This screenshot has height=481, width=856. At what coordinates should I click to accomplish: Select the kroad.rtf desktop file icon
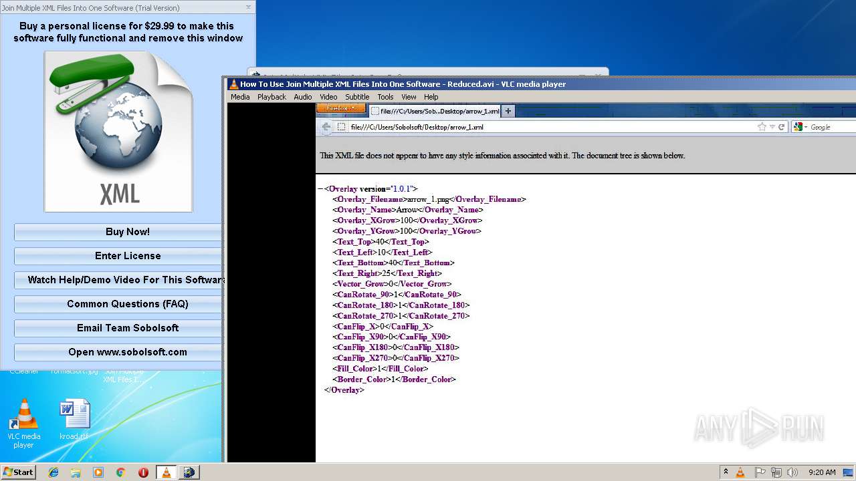[x=74, y=420]
